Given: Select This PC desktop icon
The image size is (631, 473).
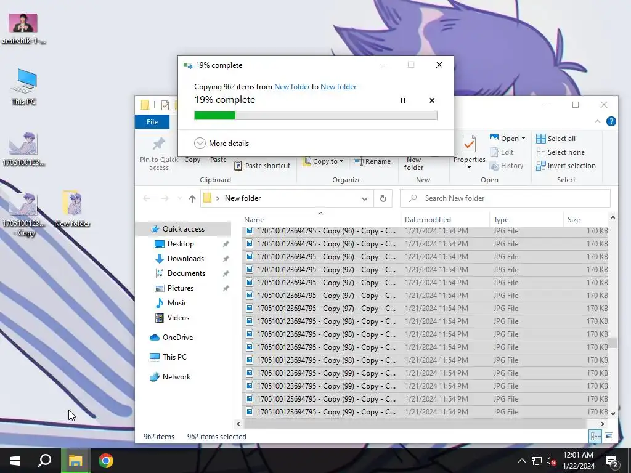Looking at the screenshot, I should [x=24, y=87].
